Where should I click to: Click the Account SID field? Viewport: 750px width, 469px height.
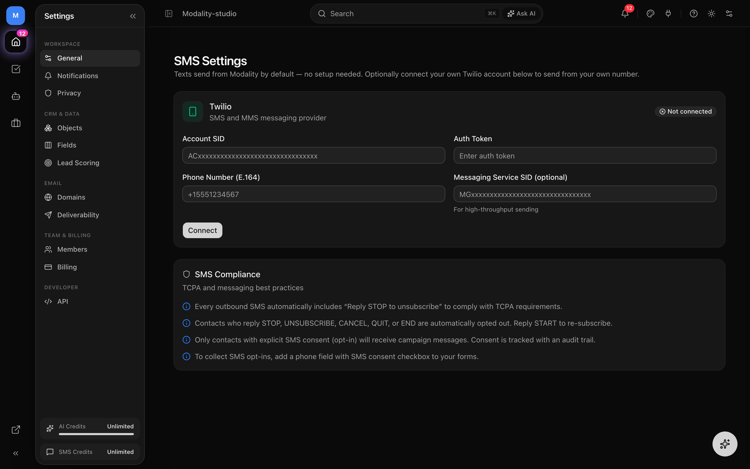[x=314, y=156]
